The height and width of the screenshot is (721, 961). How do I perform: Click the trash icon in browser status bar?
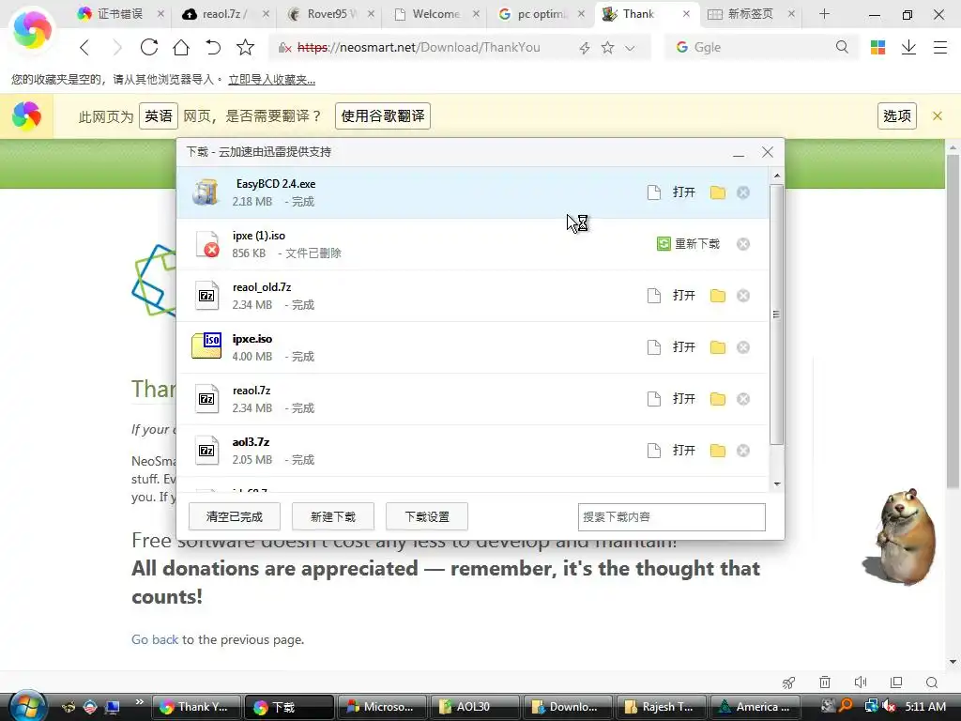click(825, 683)
